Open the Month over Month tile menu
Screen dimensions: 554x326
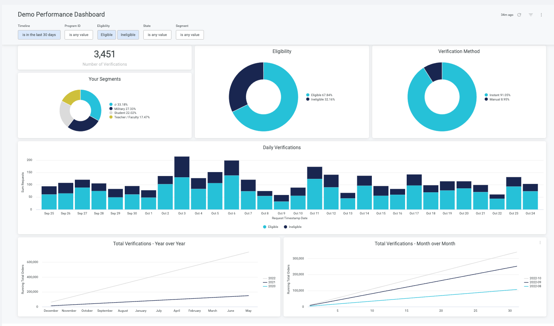[x=540, y=243]
